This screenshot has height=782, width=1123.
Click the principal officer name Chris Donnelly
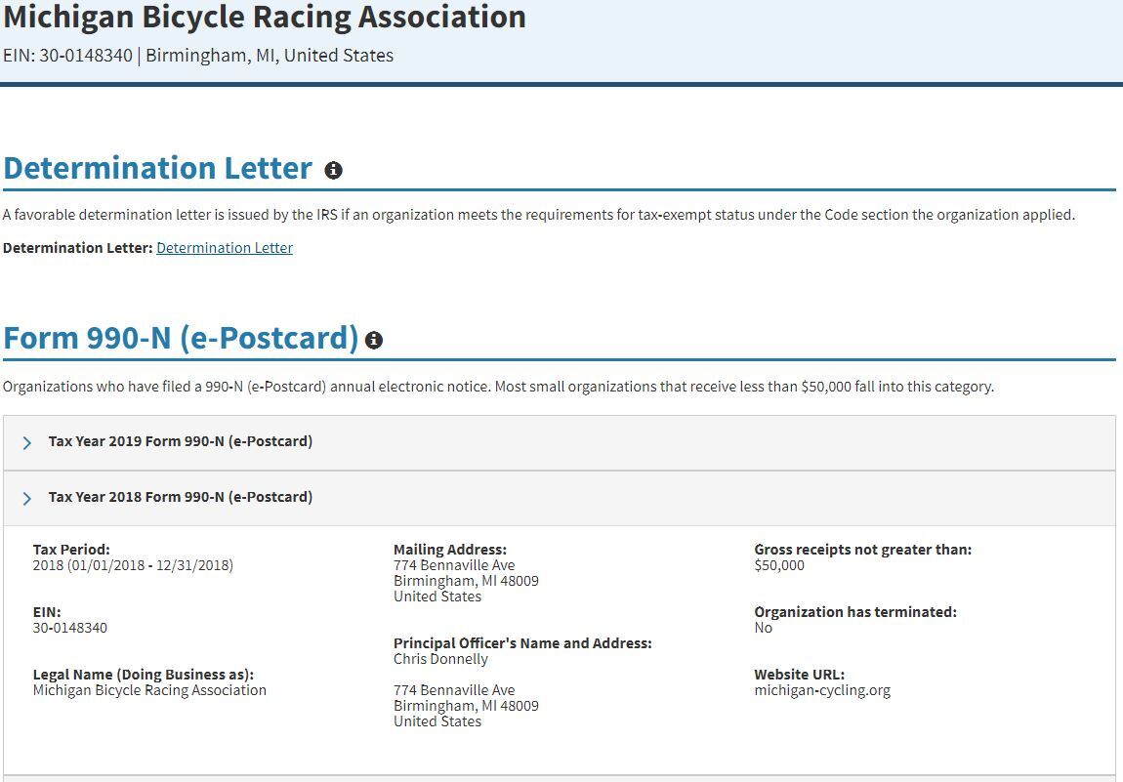pos(440,659)
